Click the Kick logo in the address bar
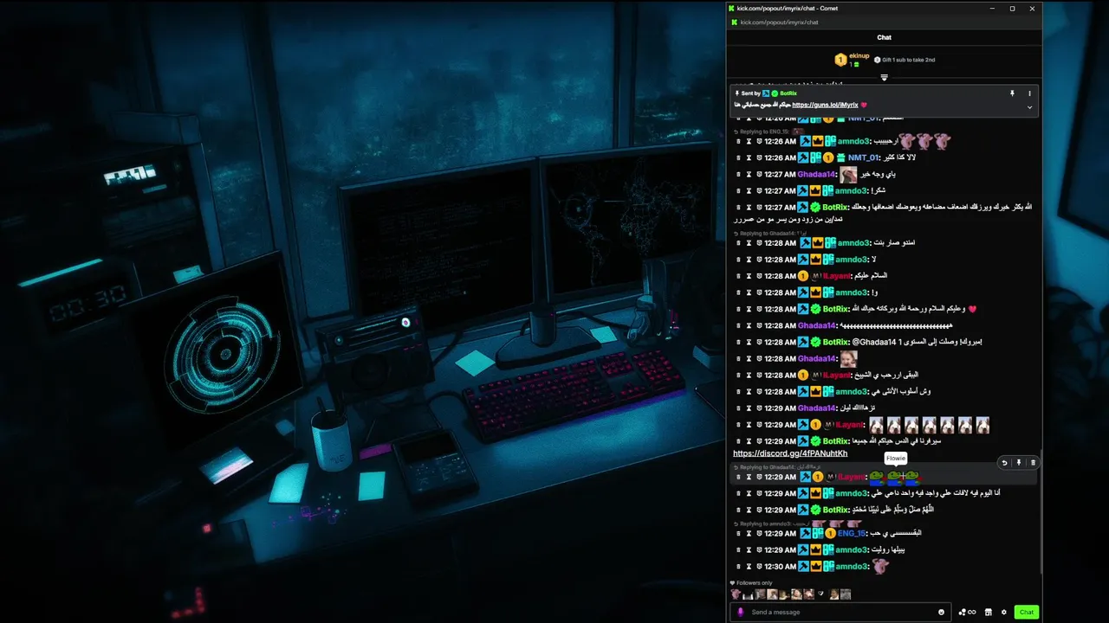 pos(735,22)
